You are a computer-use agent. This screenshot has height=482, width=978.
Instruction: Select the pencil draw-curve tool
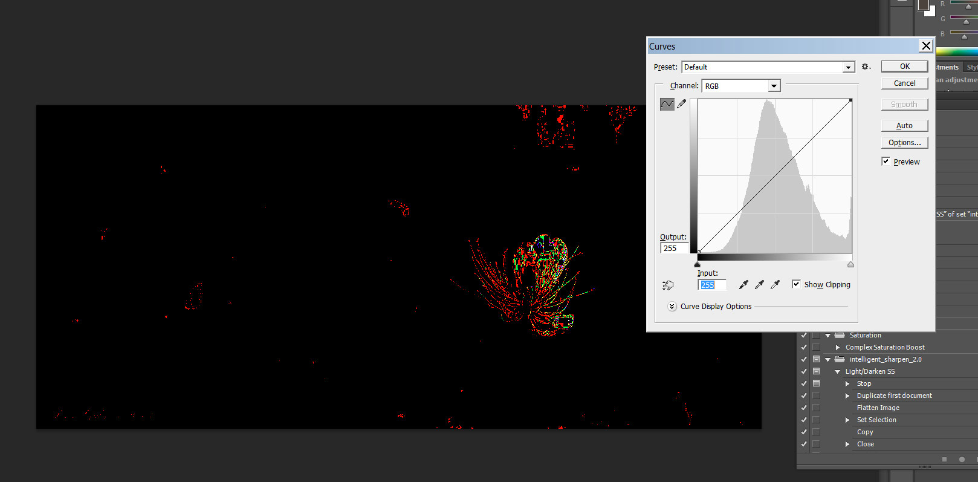pyautogui.click(x=682, y=104)
